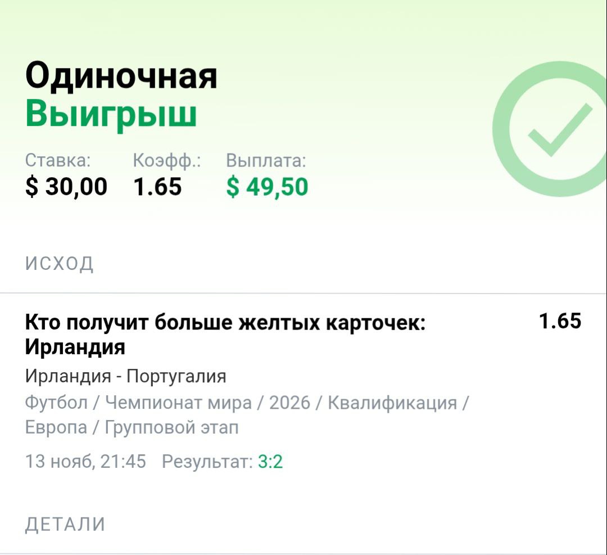The width and height of the screenshot is (607, 555).
Task: Click the coefficient value 1.65 in summary
Action: (158, 186)
